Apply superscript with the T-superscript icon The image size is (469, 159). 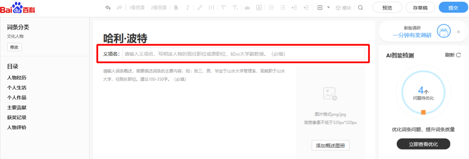224,8
